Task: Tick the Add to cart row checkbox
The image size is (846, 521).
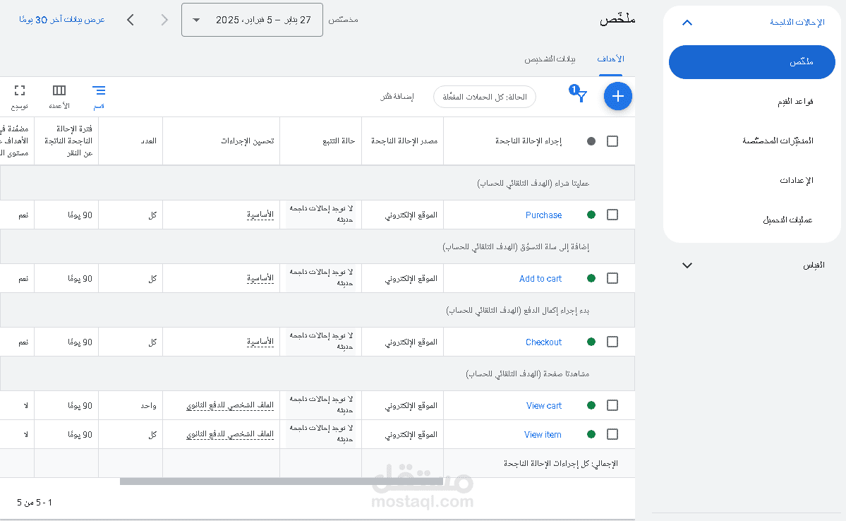Action: pyautogui.click(x=612, y=278)
